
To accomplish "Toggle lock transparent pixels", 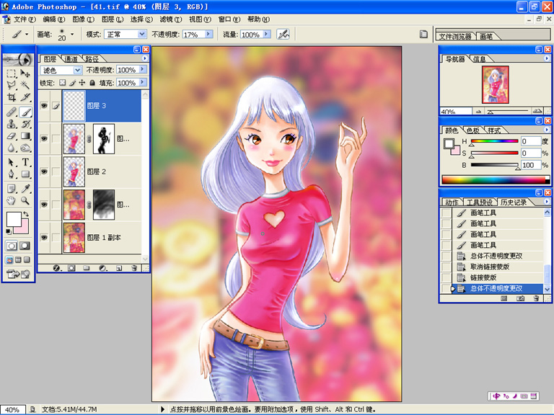I will [62, 83].
